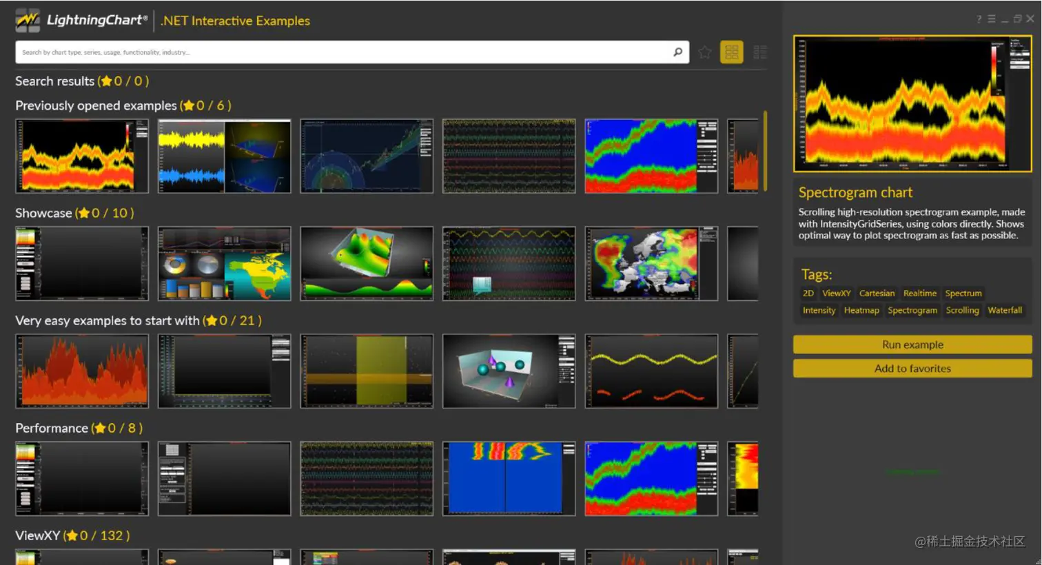Open blue-green-red heatmap in Previously opened

pyautogui.click(x=651, y=156)
